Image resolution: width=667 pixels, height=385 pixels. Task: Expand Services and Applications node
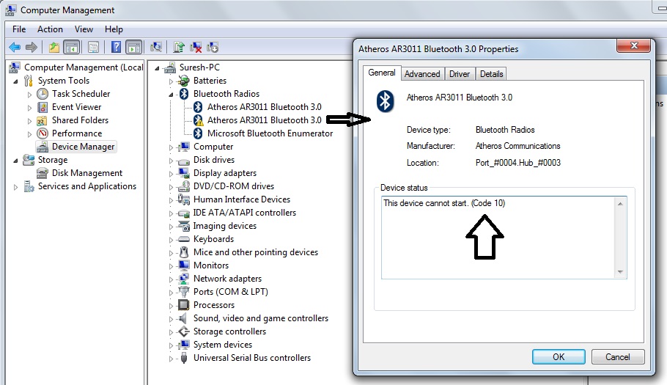click(x=15, y=187)
